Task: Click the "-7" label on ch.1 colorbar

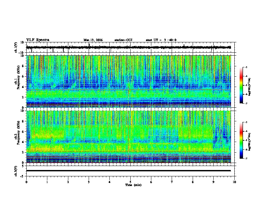Action: click(x=246, y=103)
